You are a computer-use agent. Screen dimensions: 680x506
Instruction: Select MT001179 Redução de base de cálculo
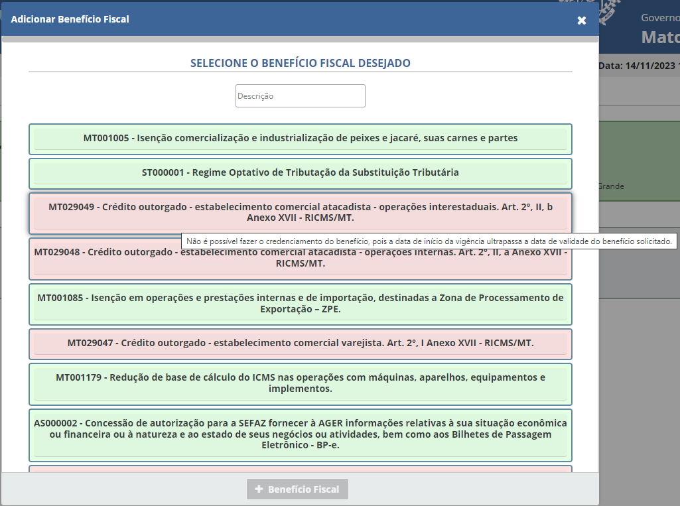click(x=300, y=384)
